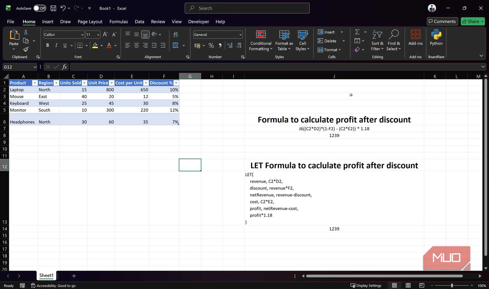The image size is (489, 289).
Task: Toggle AutoSave on
Action: [40, 8]
